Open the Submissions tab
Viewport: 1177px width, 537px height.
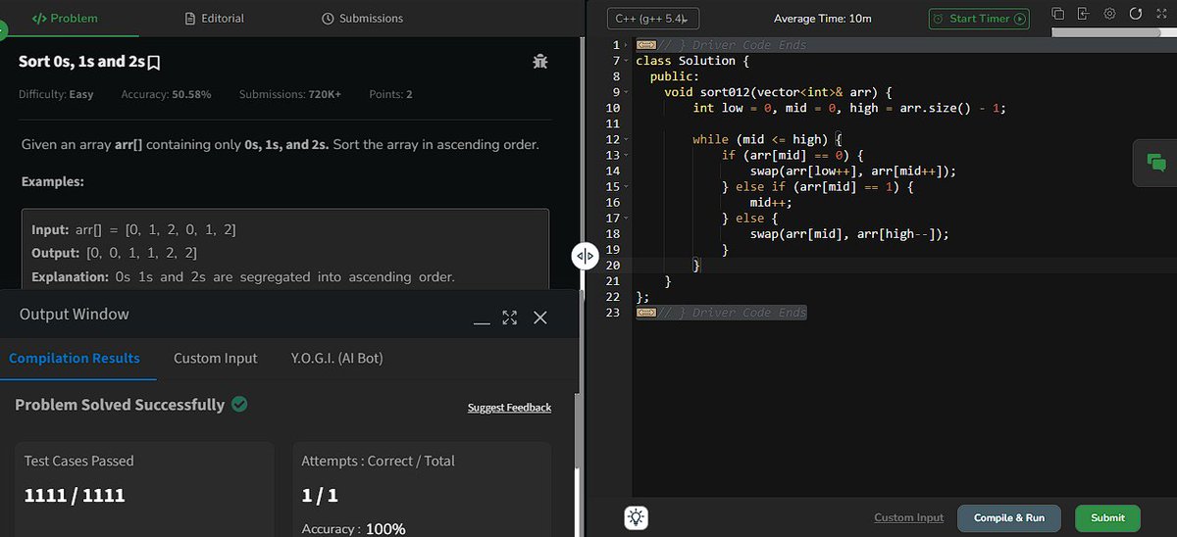click(362, 18)
